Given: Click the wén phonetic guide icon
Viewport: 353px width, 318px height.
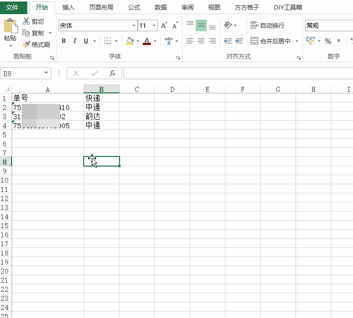Looking at the screenshot, I should [168, 41].
